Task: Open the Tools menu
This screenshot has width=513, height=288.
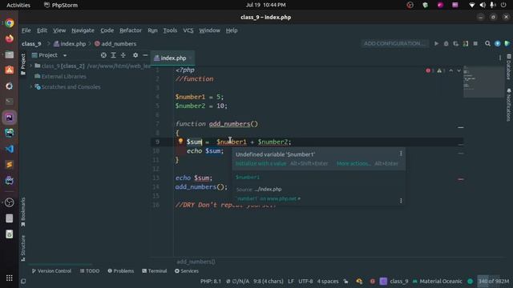Action: tap(170, 30)
